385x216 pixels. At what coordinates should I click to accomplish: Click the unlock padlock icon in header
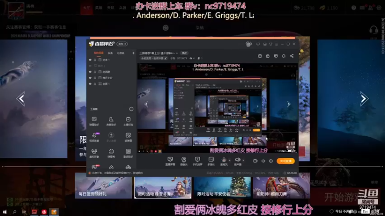coord(268,56)
